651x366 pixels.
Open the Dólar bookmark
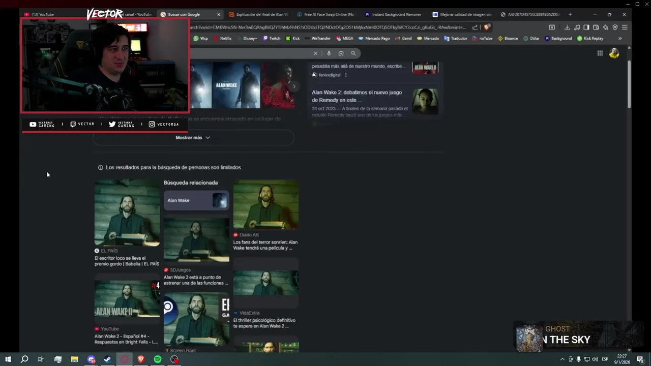coord(531,38)
